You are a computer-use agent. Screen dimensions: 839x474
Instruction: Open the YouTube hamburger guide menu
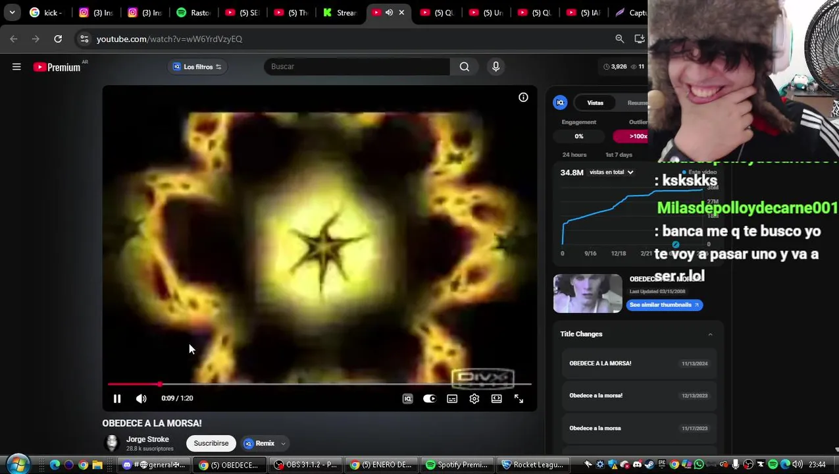pos(16,66)
